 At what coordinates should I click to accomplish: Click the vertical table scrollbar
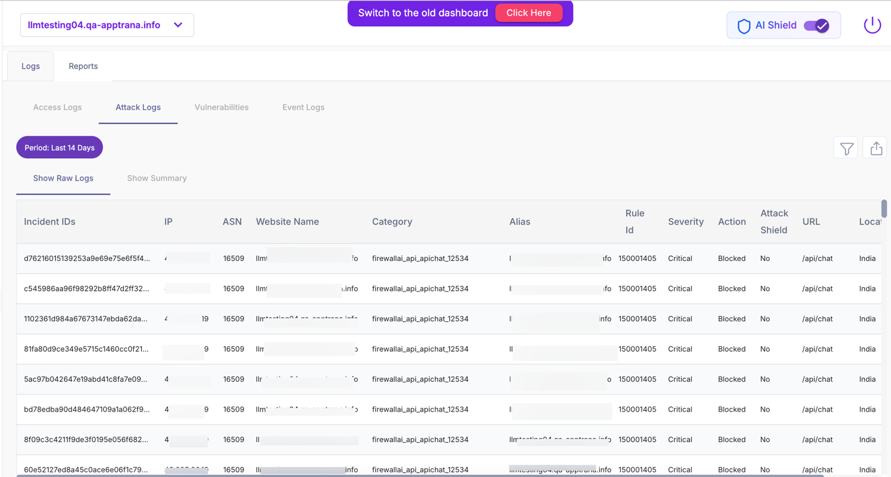coord(884,209)
